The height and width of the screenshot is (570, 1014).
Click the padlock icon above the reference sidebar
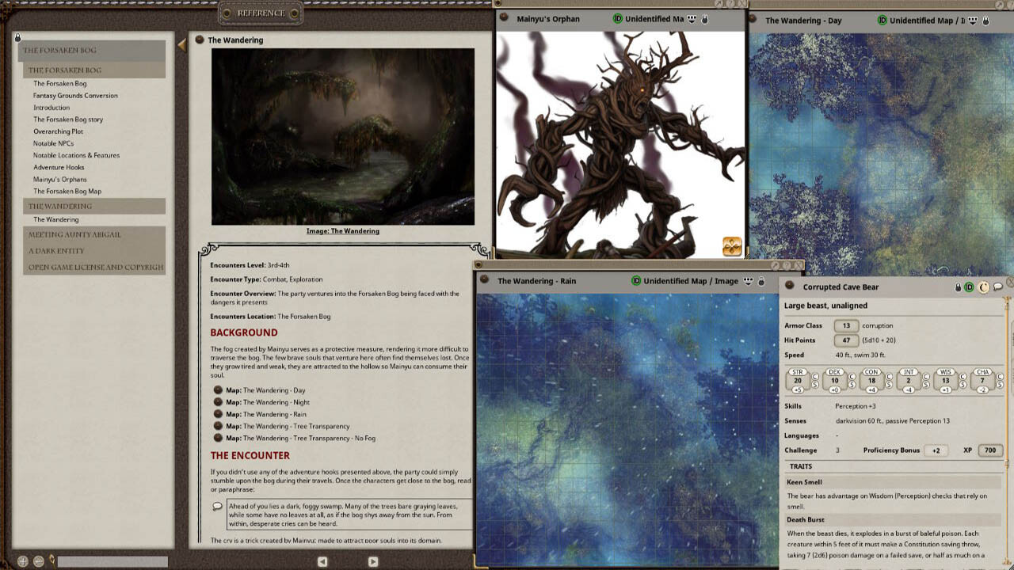point(17,37)
